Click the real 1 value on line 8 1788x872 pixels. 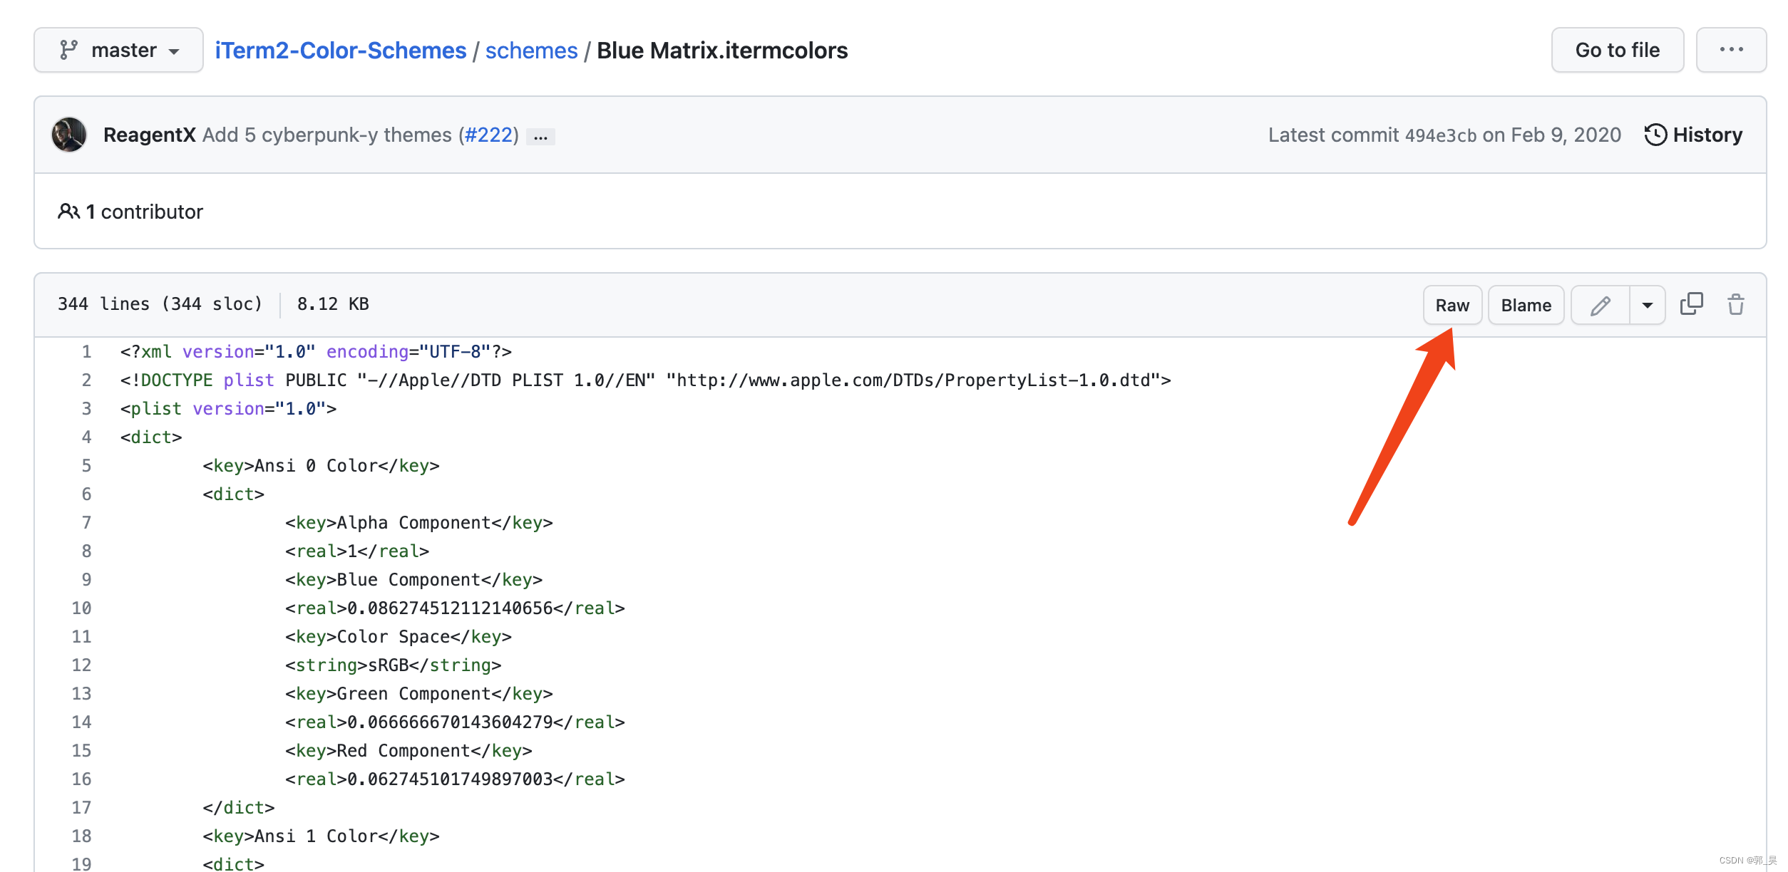(357, 551)
